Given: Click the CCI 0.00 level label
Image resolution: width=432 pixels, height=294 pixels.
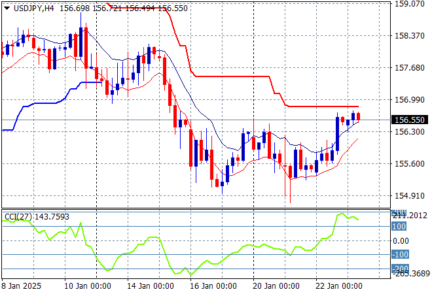Looking at the screenshot, I should [x=401, y=241].
